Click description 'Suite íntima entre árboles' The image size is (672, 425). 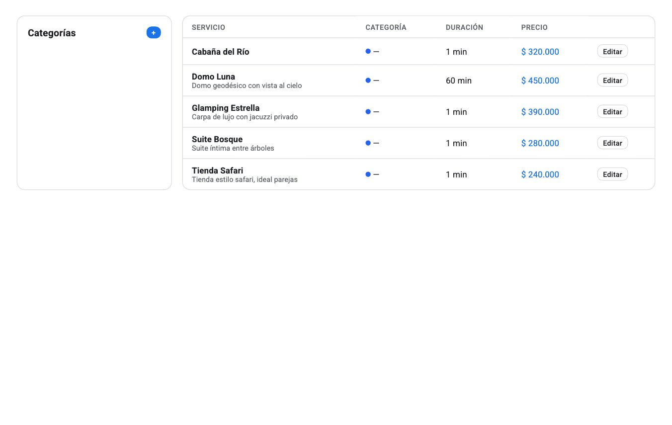point(233,148)
